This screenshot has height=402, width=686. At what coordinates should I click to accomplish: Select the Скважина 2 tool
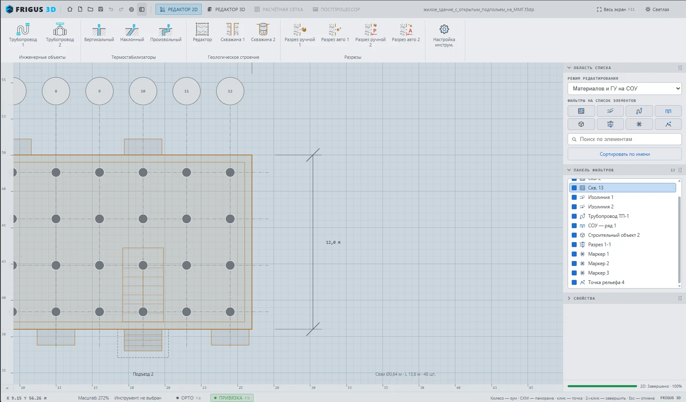263,33
